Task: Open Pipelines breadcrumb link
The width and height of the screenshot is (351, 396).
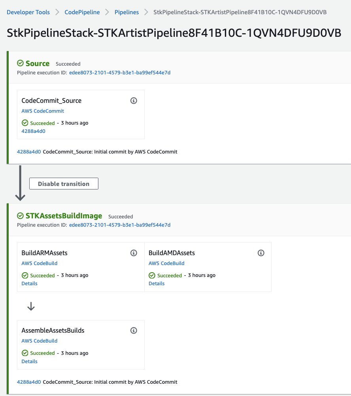Action: pyautogui.click(x=126, y=12)
